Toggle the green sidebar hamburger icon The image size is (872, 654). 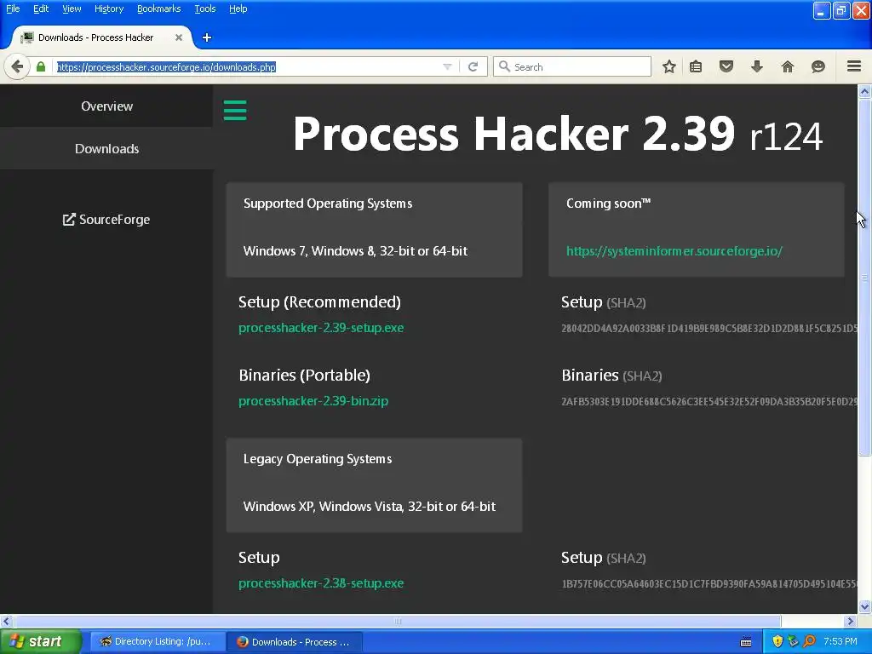pos(235,110)
